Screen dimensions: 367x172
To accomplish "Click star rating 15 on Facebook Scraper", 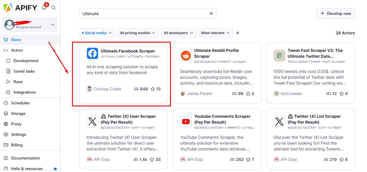I will pyautogui.click(x=156, y=89).
